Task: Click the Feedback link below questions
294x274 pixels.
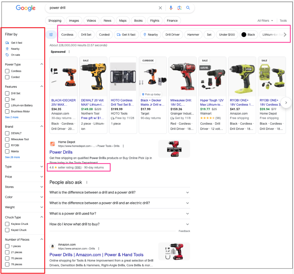Action: (184, 231)
